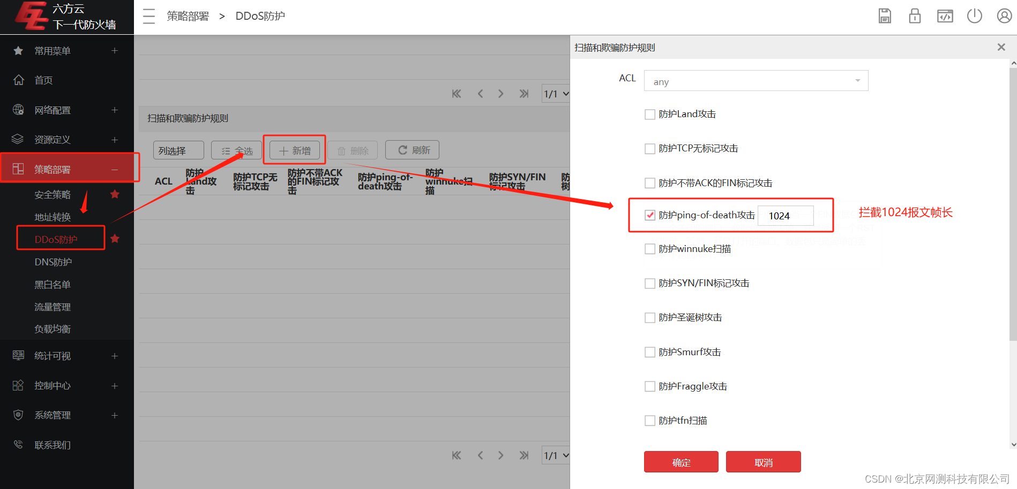Expand 资源定义 with plus sign

coord(115,140)
